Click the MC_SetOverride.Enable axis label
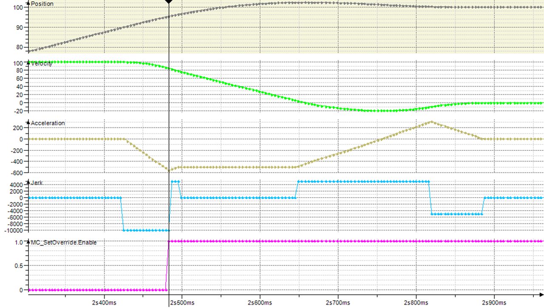The height and width of the screenshot is (308, 544). pos(64,243)
